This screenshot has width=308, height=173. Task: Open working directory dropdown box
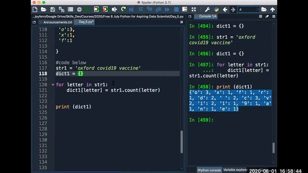(x=248, y=10)
